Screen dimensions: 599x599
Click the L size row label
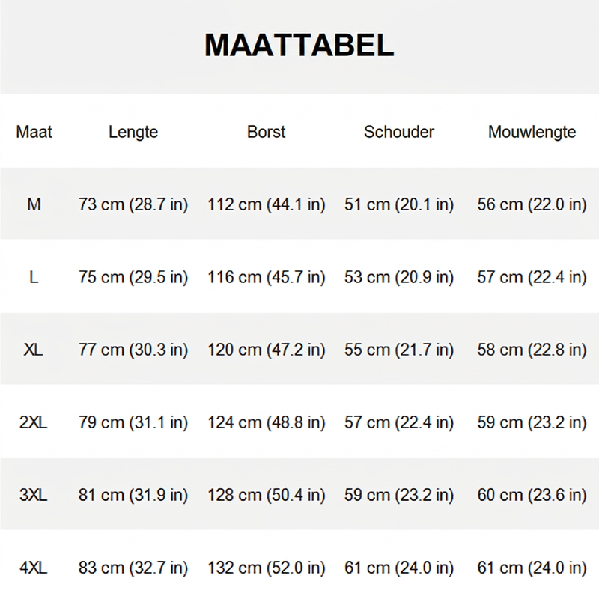pos(34,277)
